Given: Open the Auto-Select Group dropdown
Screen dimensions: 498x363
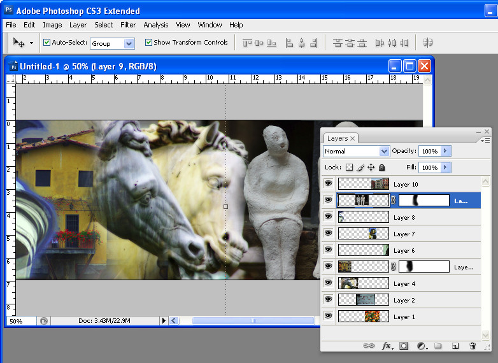Looking at the screenshot, I should point(113,43).
